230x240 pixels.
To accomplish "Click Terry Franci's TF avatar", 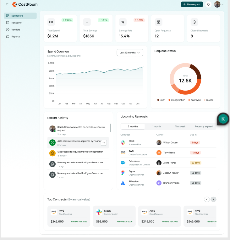I will click(159, 153).
